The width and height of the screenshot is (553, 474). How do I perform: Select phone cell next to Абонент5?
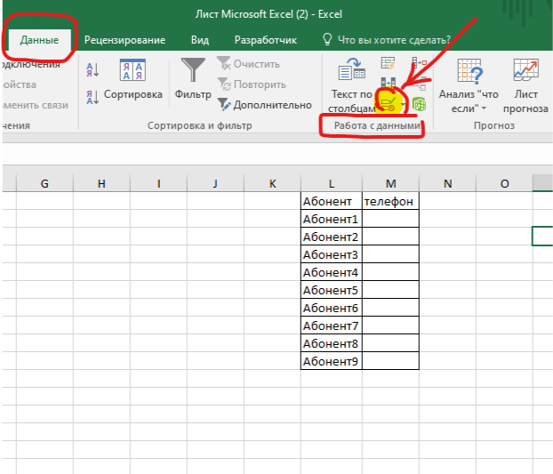(x=391, y=290)
